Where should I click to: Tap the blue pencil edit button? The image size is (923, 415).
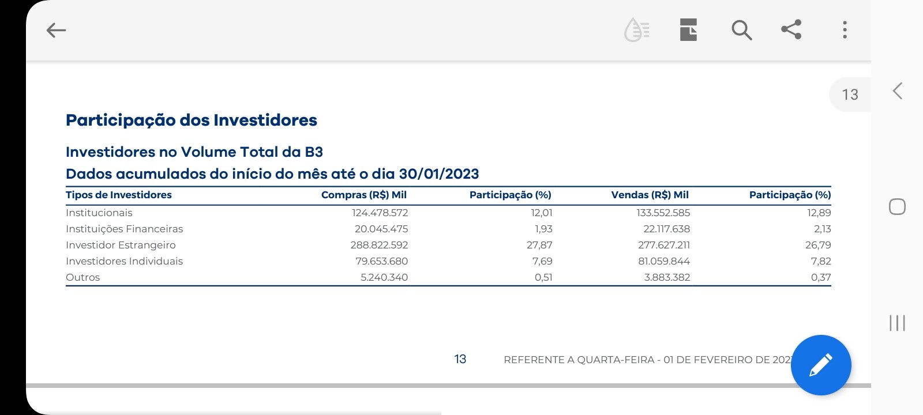point(820,365)
